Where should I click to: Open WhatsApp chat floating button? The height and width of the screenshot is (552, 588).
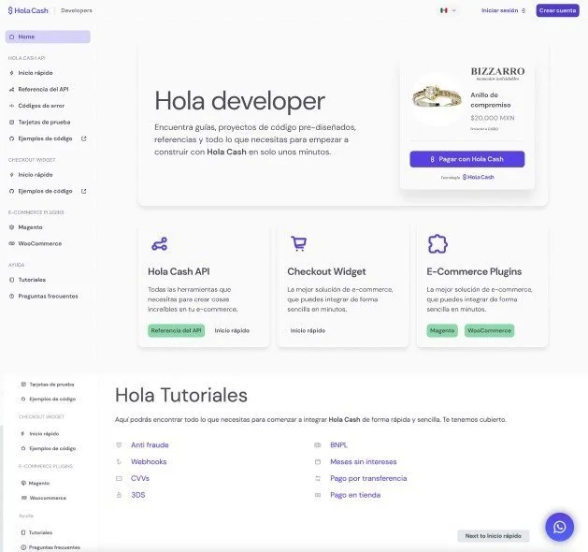tap(560, 527)
